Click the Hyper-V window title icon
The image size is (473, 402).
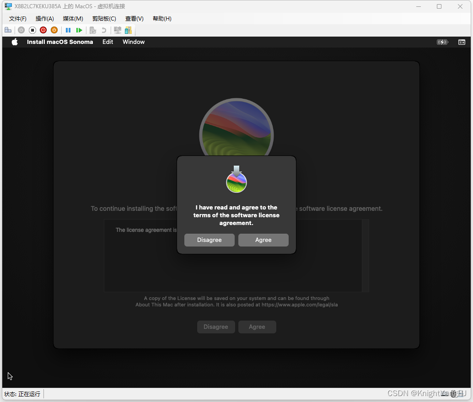point(8,6)
